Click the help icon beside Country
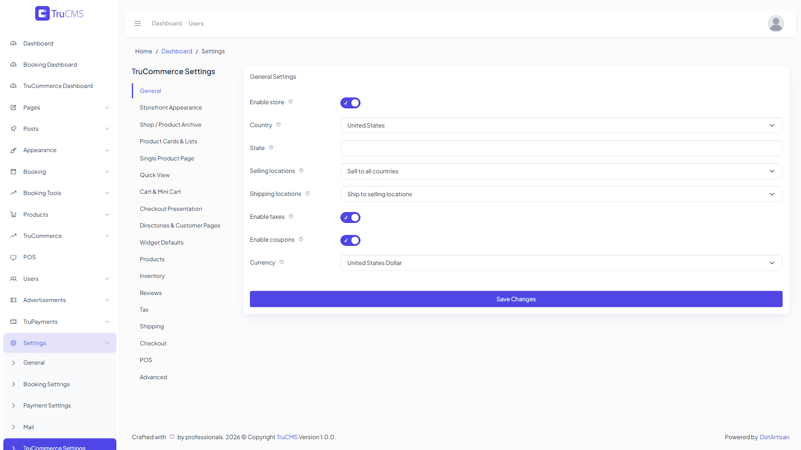 pos(278,125)
